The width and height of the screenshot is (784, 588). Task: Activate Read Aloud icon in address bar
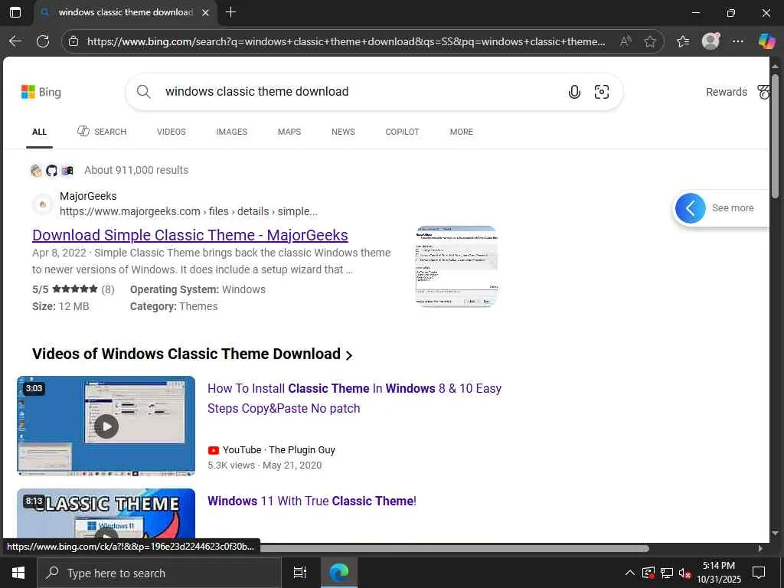[x=625, y=41]
